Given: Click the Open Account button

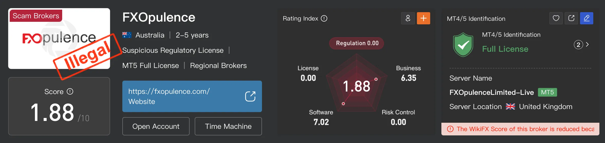Looking at the screenshot, I should click(156, 126).
